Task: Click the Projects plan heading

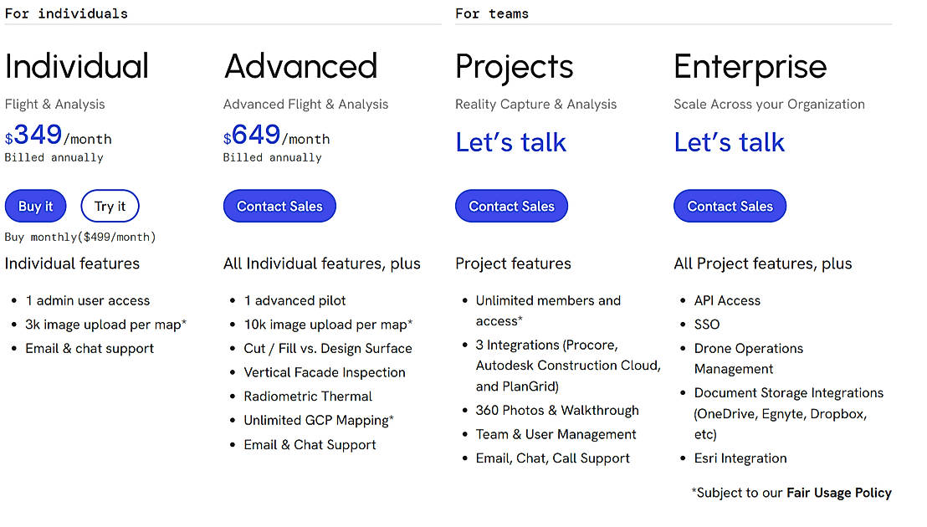Action: tap(515, 67)
